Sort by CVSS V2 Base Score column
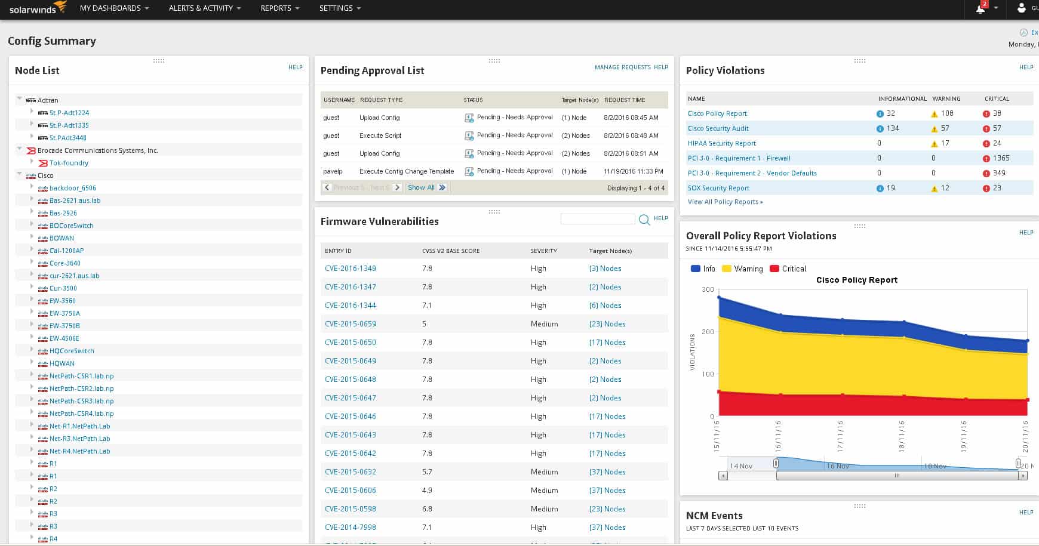This screenshot has width=1039, height=546. 451,251
